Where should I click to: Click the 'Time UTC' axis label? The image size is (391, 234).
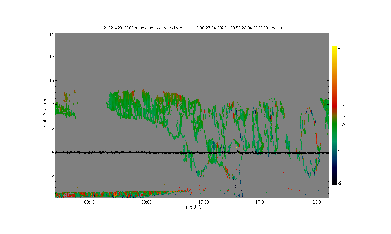click(192, 207)
